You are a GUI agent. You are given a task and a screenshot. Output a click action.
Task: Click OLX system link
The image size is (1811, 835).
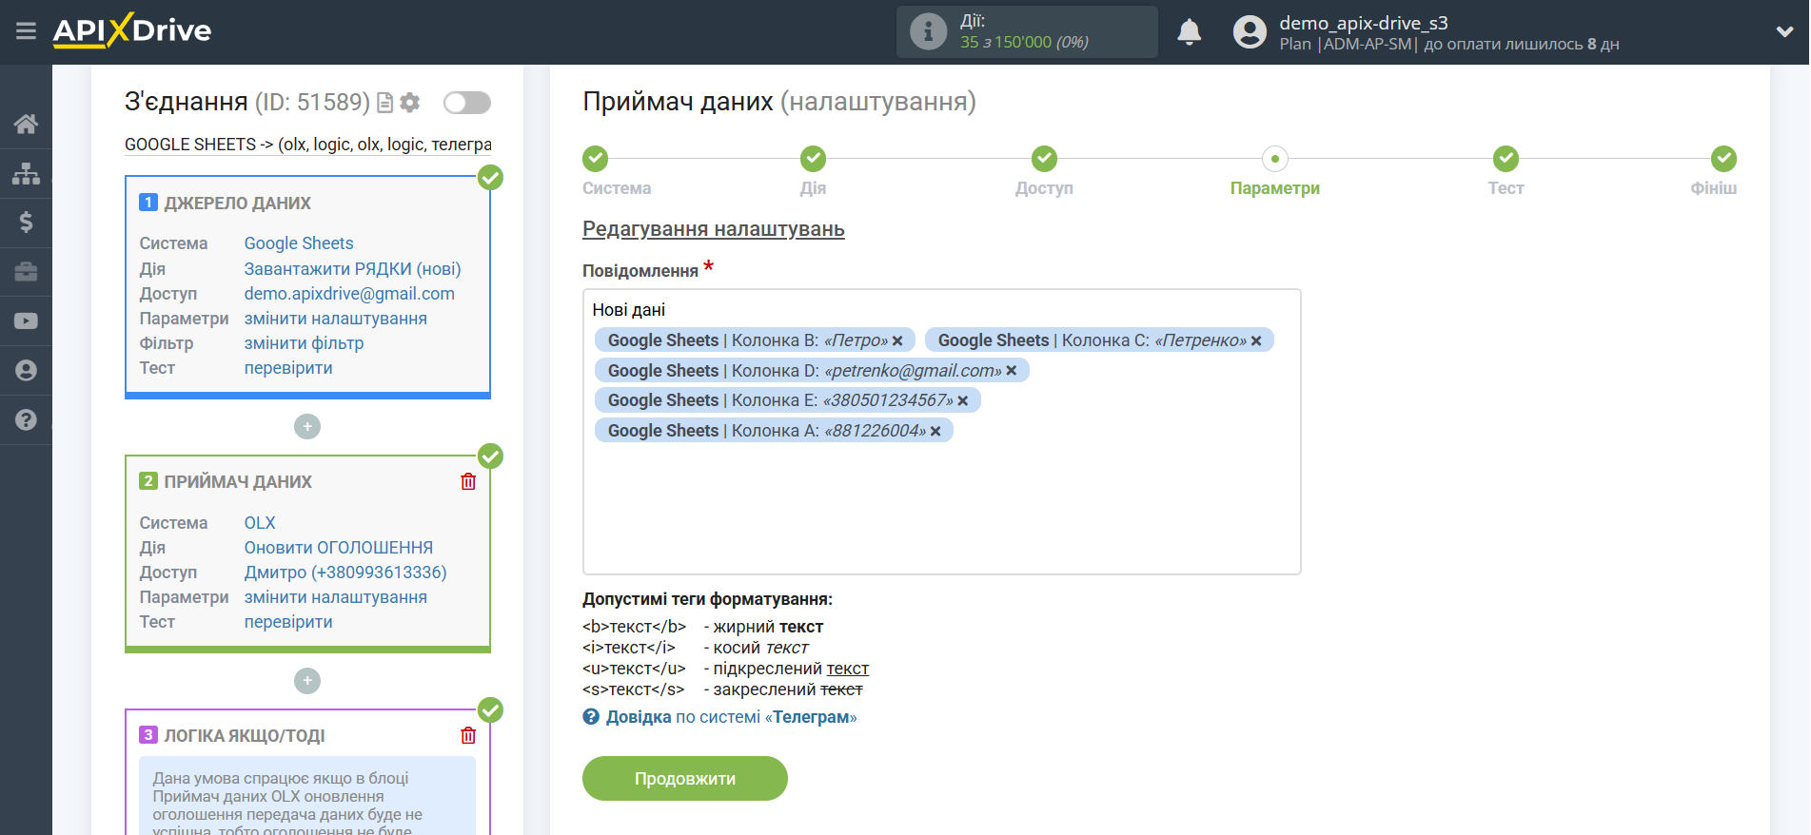point(260,523)
